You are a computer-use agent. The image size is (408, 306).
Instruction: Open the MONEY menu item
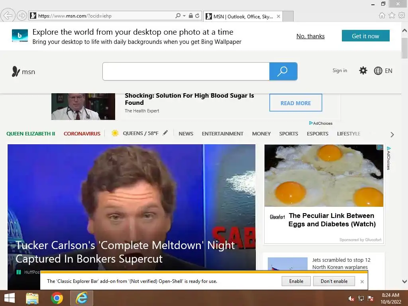(x=261, y=133)
